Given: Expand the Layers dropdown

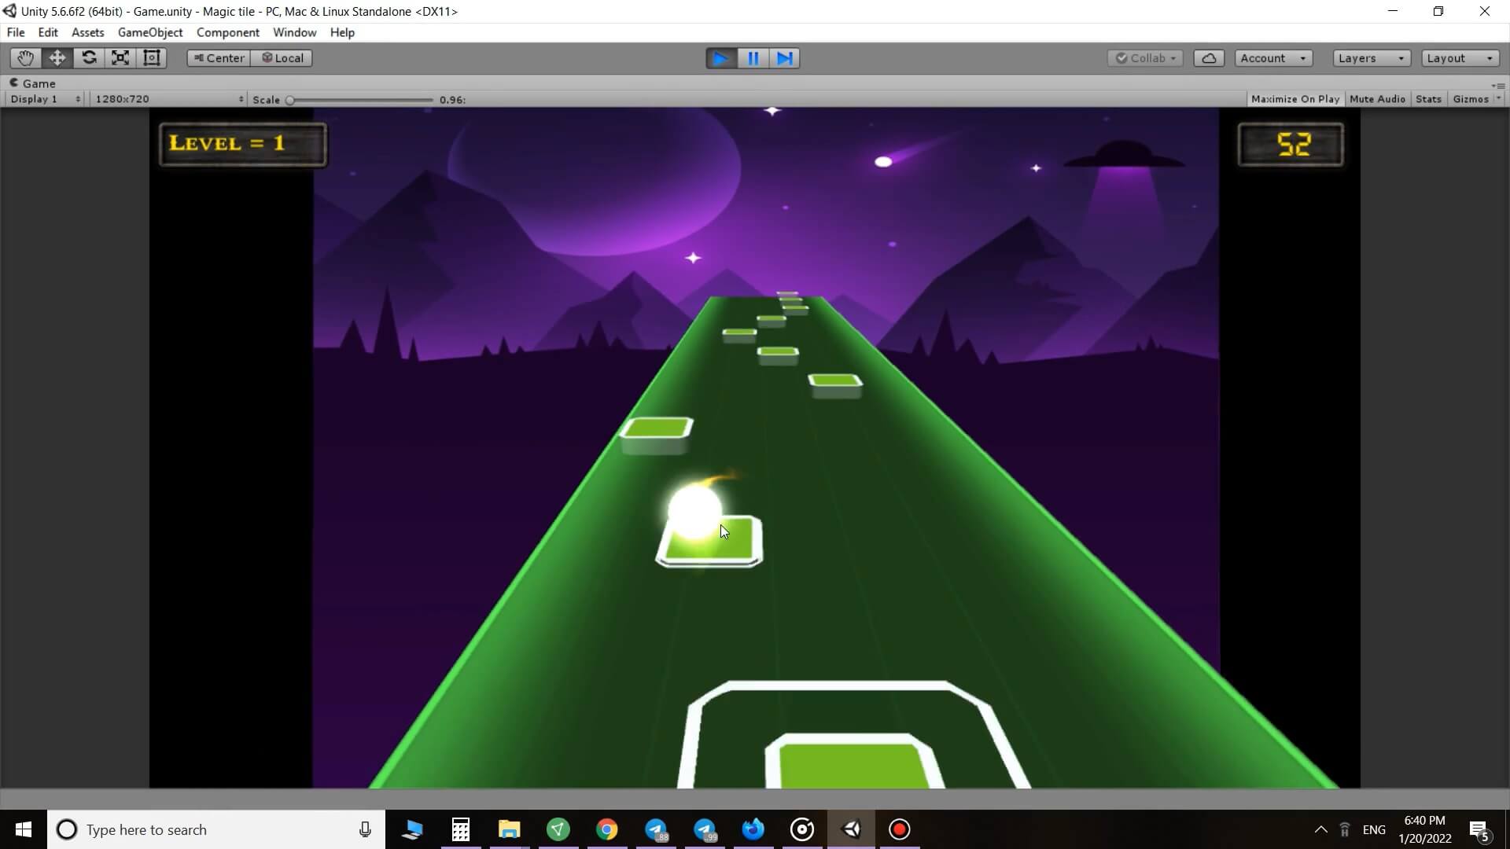Looking at the screenshot, I should [1371, 58].
